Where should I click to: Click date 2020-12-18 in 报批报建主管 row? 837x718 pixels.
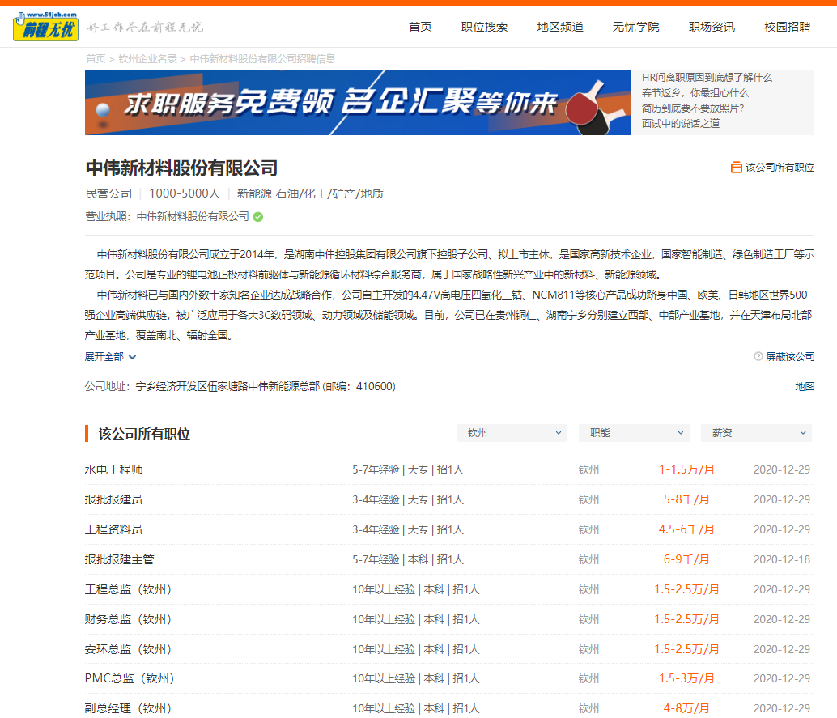(782, 559)
